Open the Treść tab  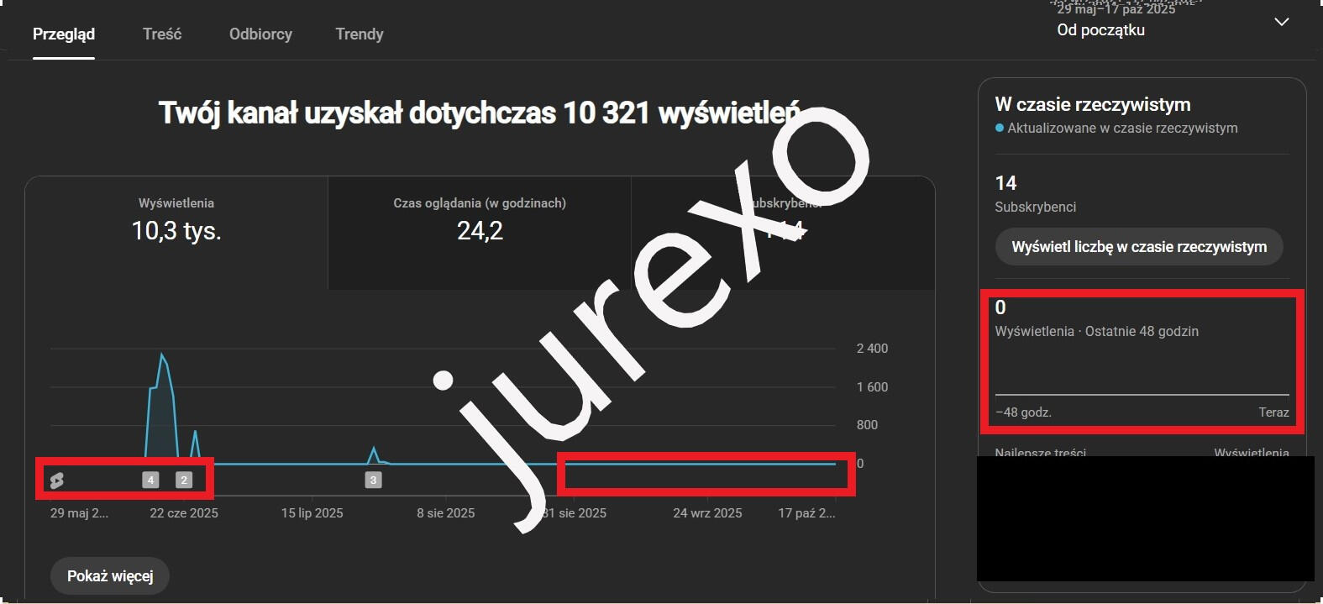click(162, 34)
